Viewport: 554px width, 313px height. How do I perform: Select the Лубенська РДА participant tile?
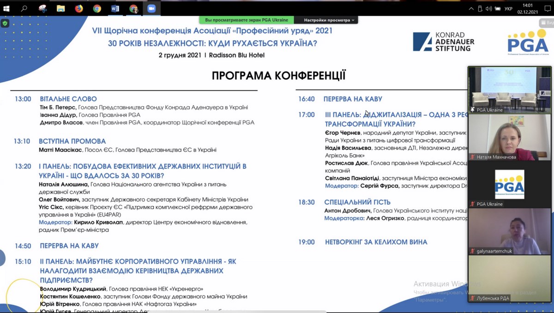point(510,278)
